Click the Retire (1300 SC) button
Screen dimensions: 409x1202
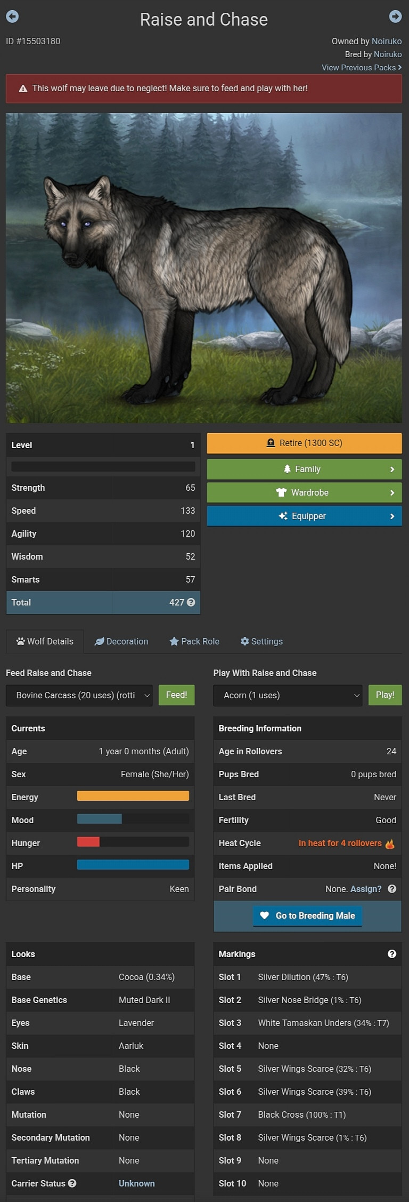point(304,443)
